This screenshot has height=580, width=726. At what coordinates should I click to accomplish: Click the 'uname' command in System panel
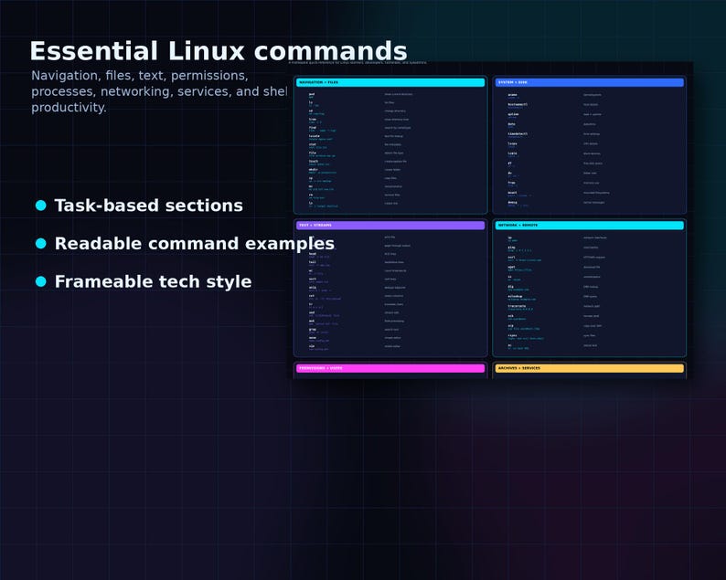(x=513, y=95)
